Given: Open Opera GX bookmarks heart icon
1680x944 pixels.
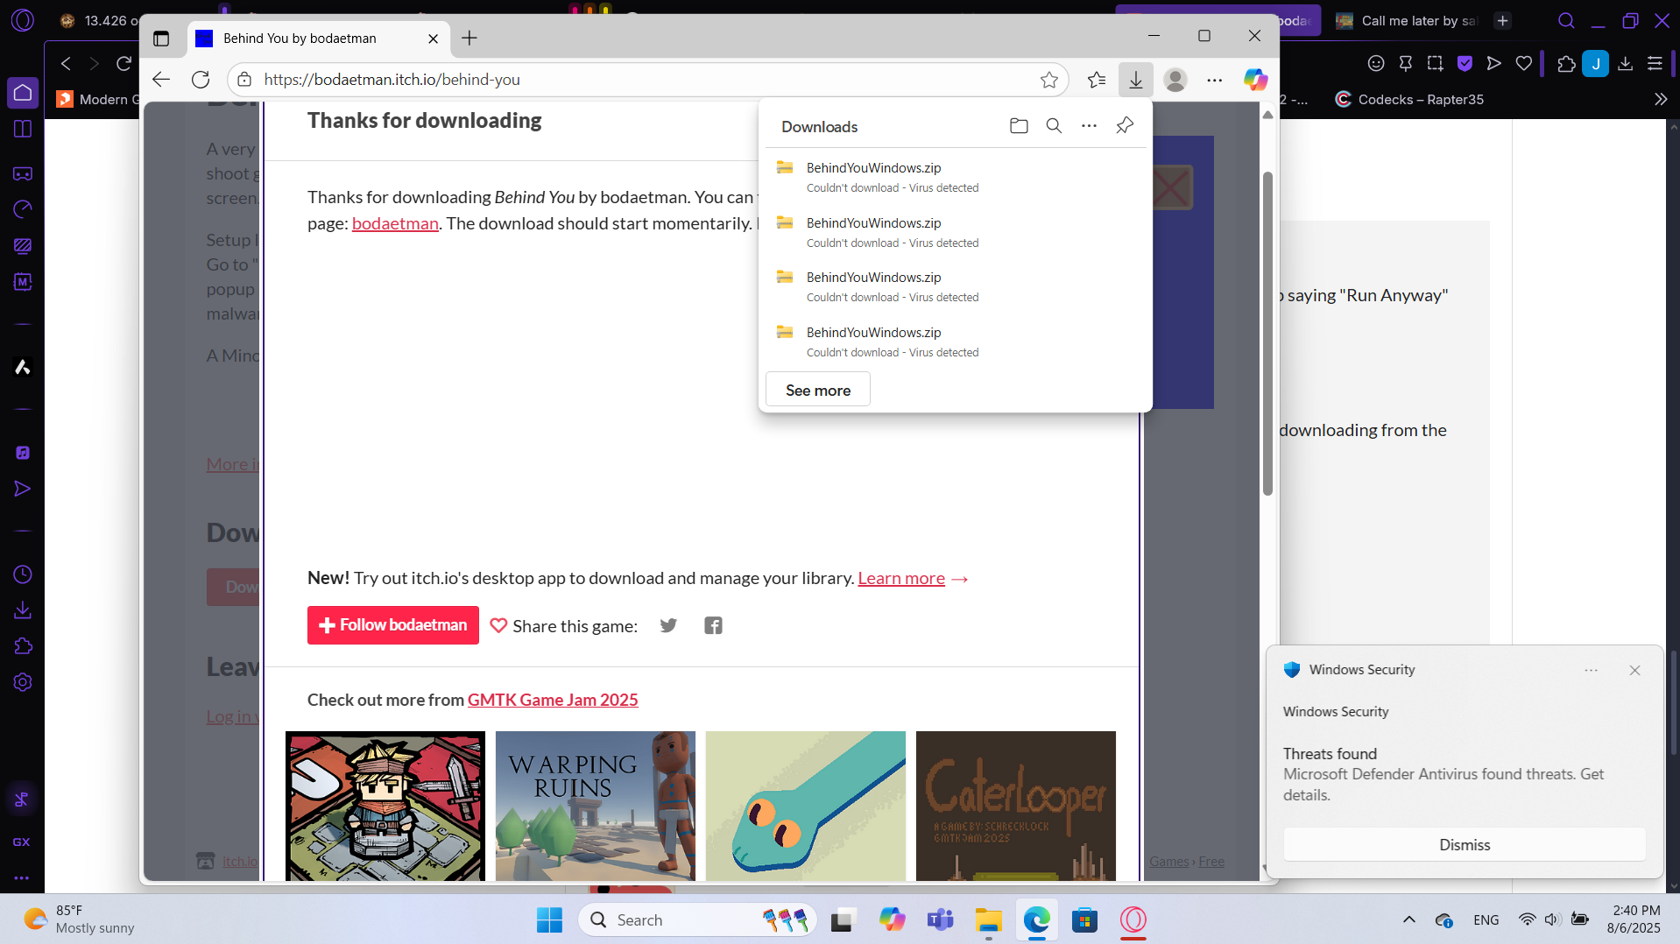Looking at the screenshot, I should coord(1524,63).
